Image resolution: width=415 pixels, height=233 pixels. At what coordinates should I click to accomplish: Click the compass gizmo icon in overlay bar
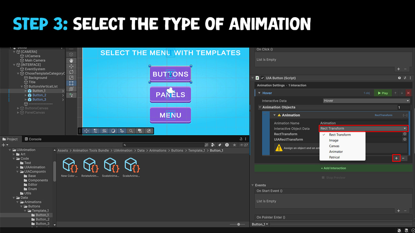tap(149, 131)
